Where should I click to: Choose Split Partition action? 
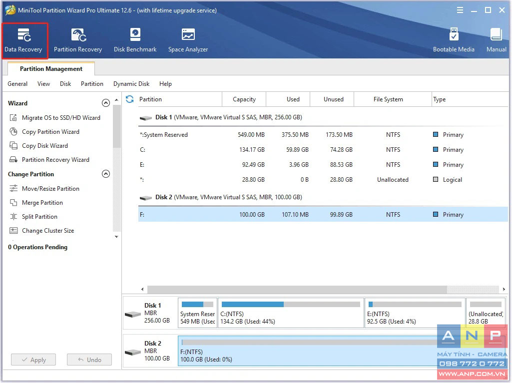pos(39,217)
